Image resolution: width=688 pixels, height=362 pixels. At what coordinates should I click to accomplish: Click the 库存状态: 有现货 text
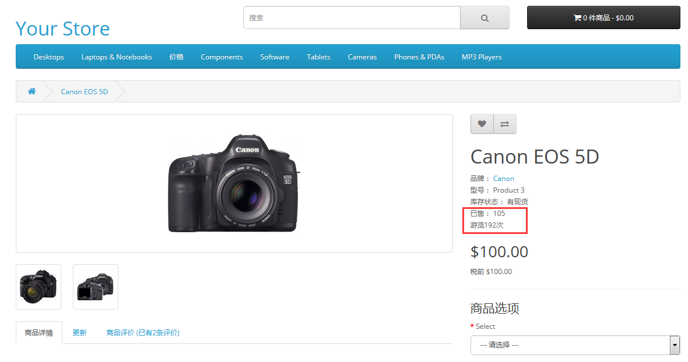499,202
